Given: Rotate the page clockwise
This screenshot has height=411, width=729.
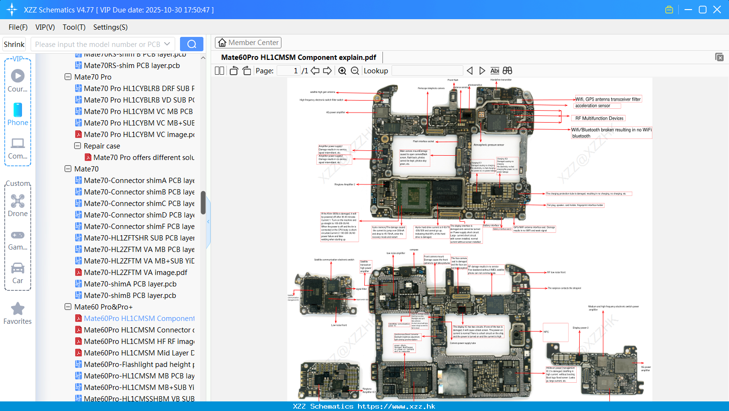Looking at the screenshot, I should (247, 70).
